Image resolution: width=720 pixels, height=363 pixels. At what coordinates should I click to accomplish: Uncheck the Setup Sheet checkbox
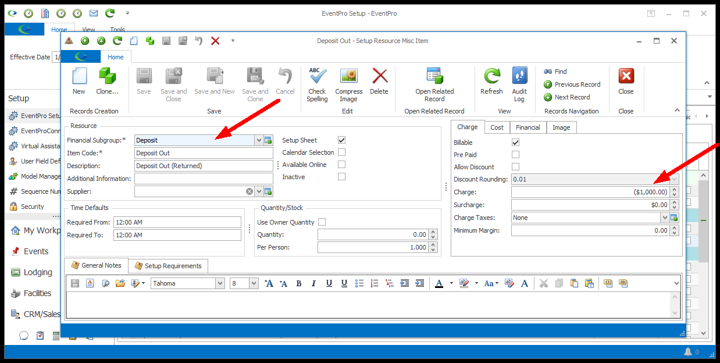pos(341,140)
